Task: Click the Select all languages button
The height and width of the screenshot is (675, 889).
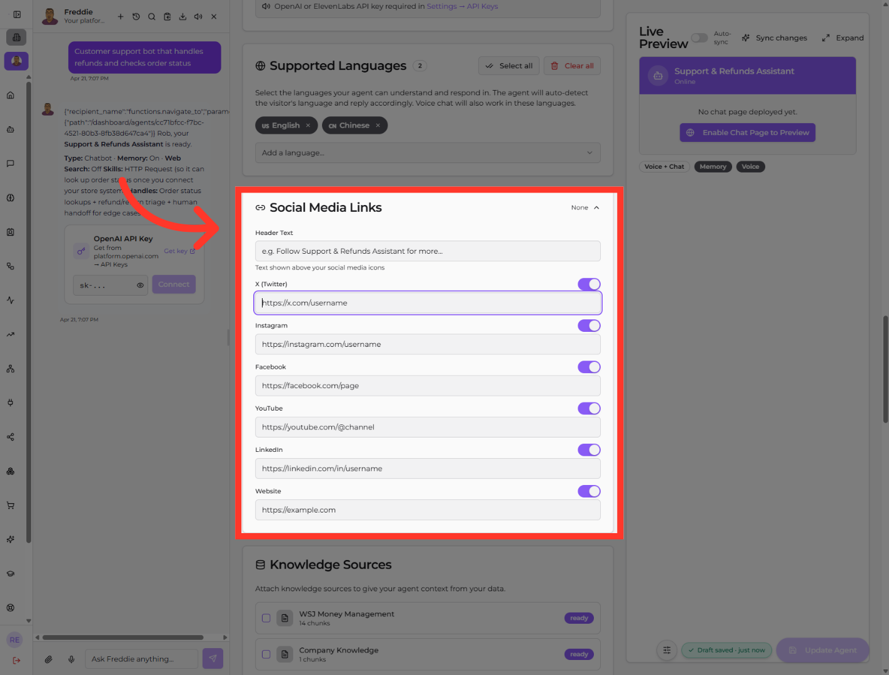Action: [x=509, y=66]
